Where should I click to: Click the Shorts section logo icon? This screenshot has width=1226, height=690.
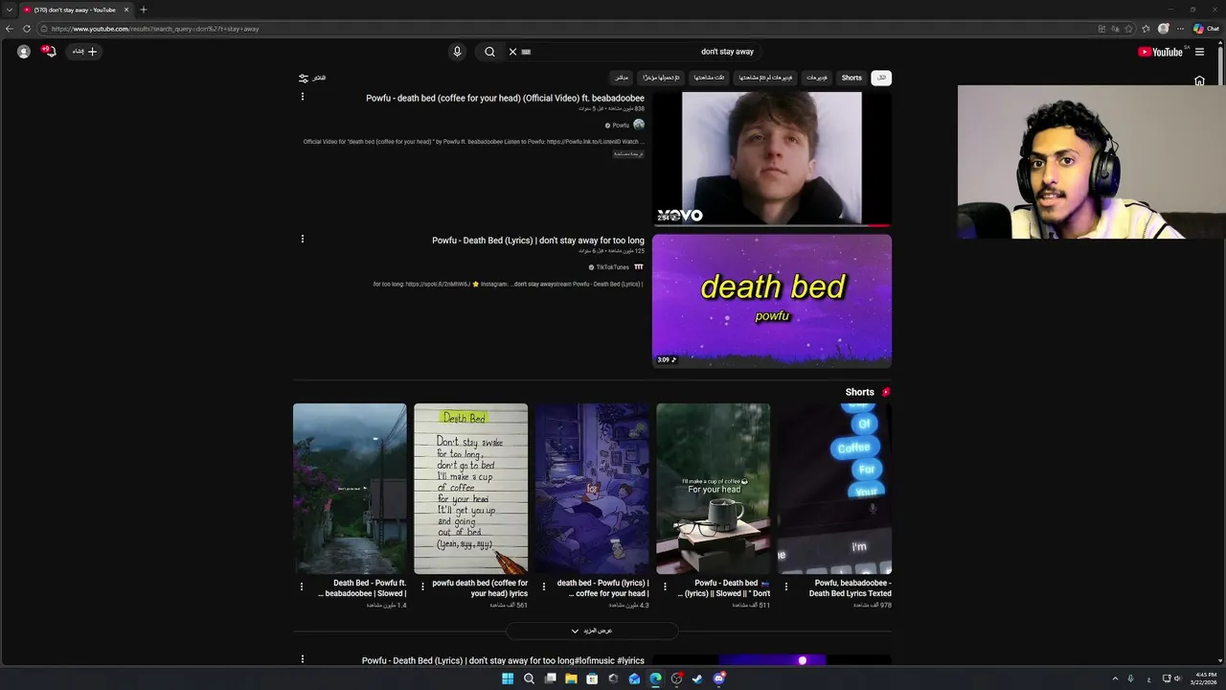tap(886, 392)
